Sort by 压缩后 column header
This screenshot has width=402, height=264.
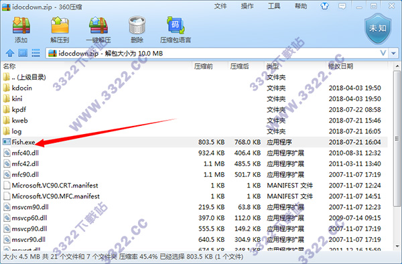(239, 66)
